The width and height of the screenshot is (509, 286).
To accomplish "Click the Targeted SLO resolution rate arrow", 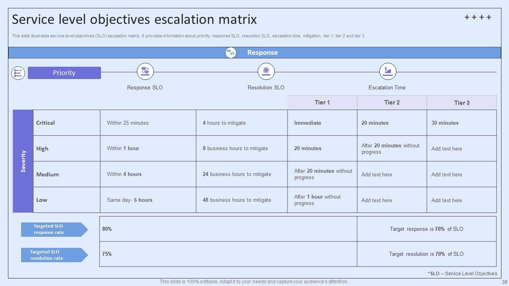I will point(54,255).
